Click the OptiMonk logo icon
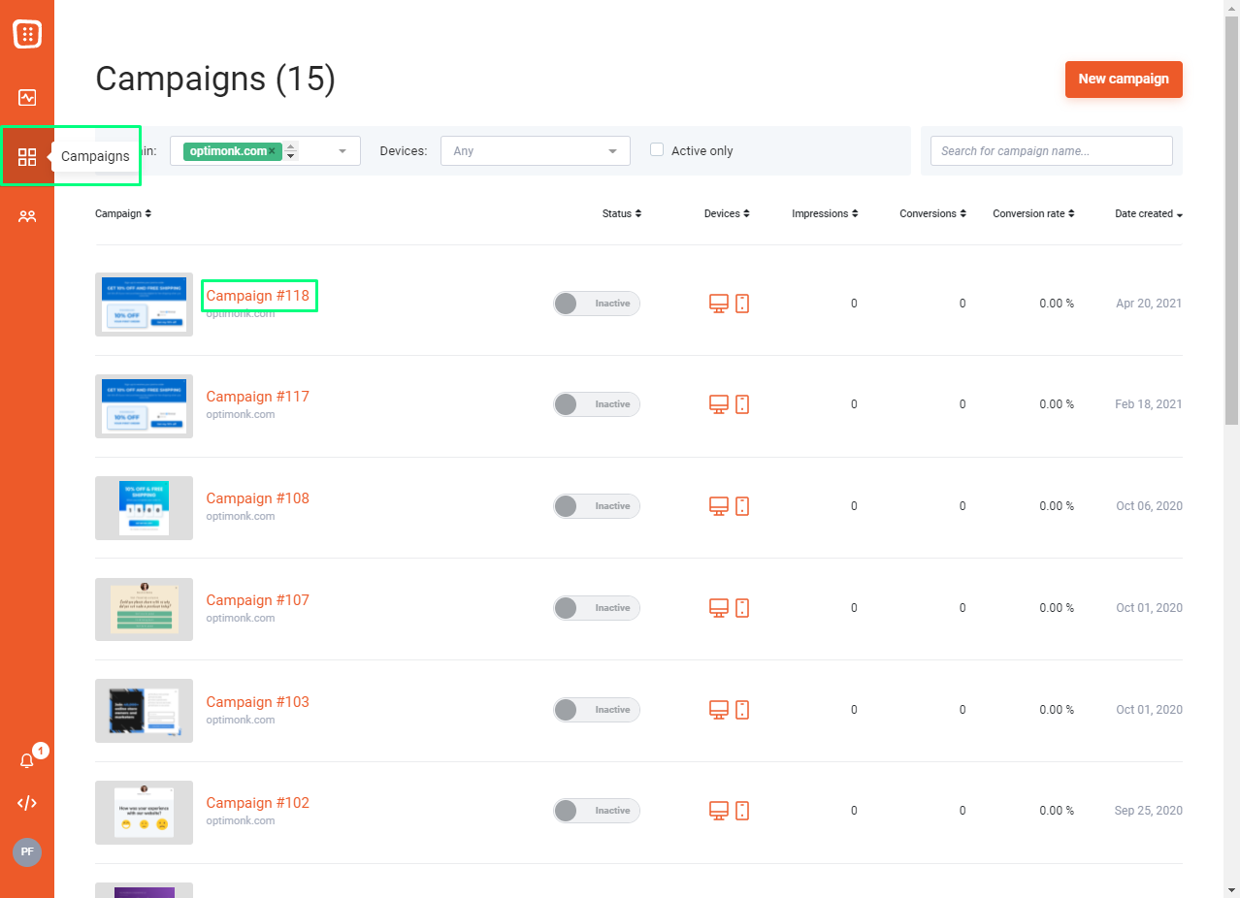 coord(27,34)
